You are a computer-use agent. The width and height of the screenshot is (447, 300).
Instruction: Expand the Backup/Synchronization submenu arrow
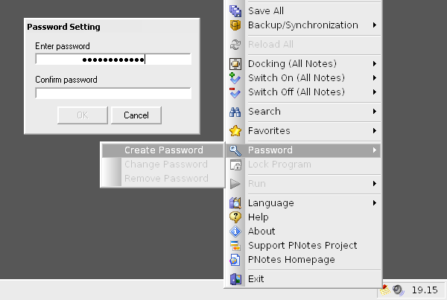[x=373, y=25]
